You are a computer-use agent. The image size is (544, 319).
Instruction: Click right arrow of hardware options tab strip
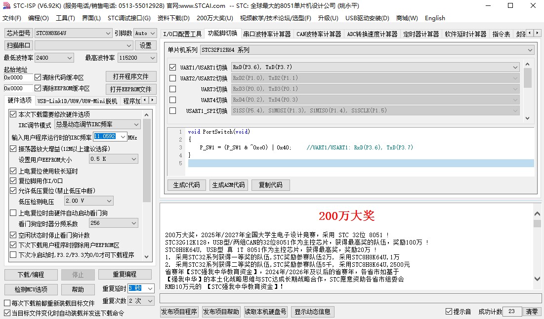(x=152, y=101)
